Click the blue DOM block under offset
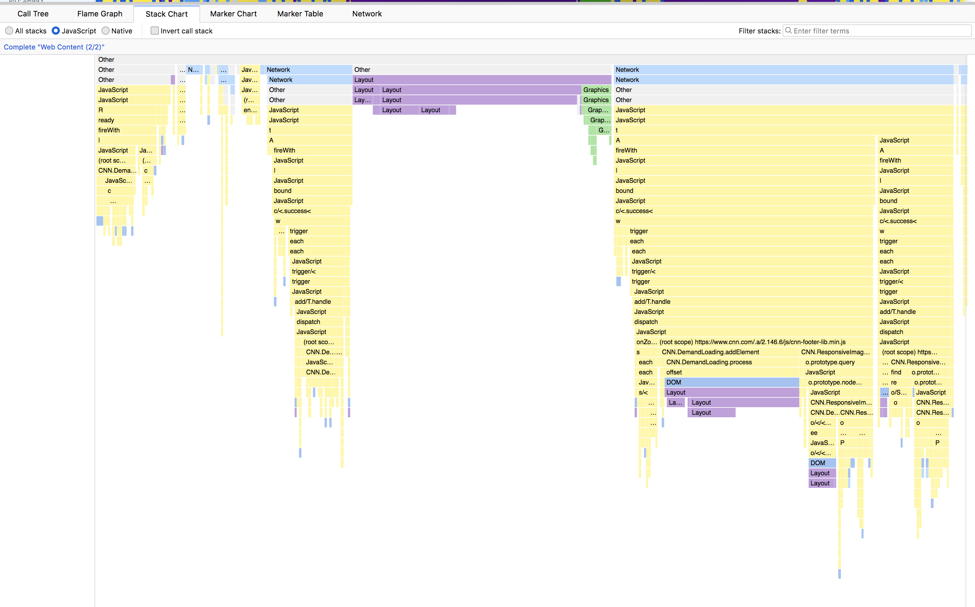Screen dimensions: 975x607 [732, 382]
